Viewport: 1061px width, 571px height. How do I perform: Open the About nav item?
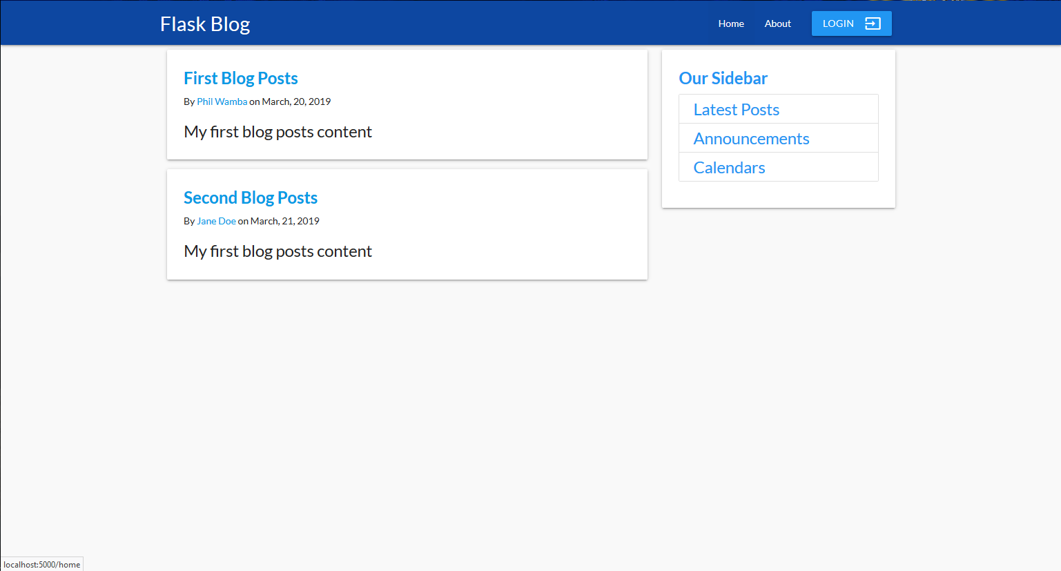[x=777, y=23]
